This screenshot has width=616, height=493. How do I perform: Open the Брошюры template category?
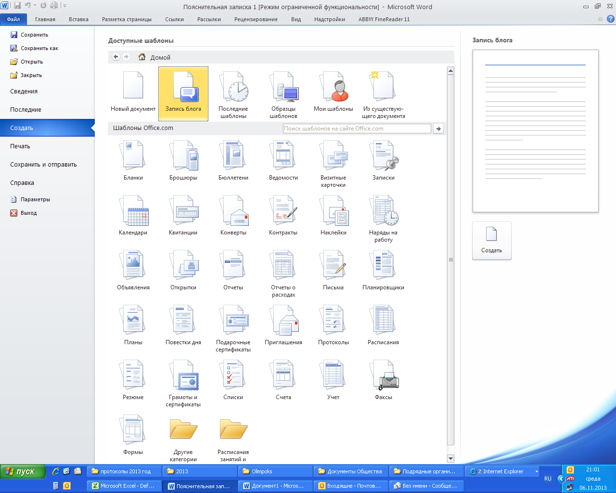tap(183, 156)
